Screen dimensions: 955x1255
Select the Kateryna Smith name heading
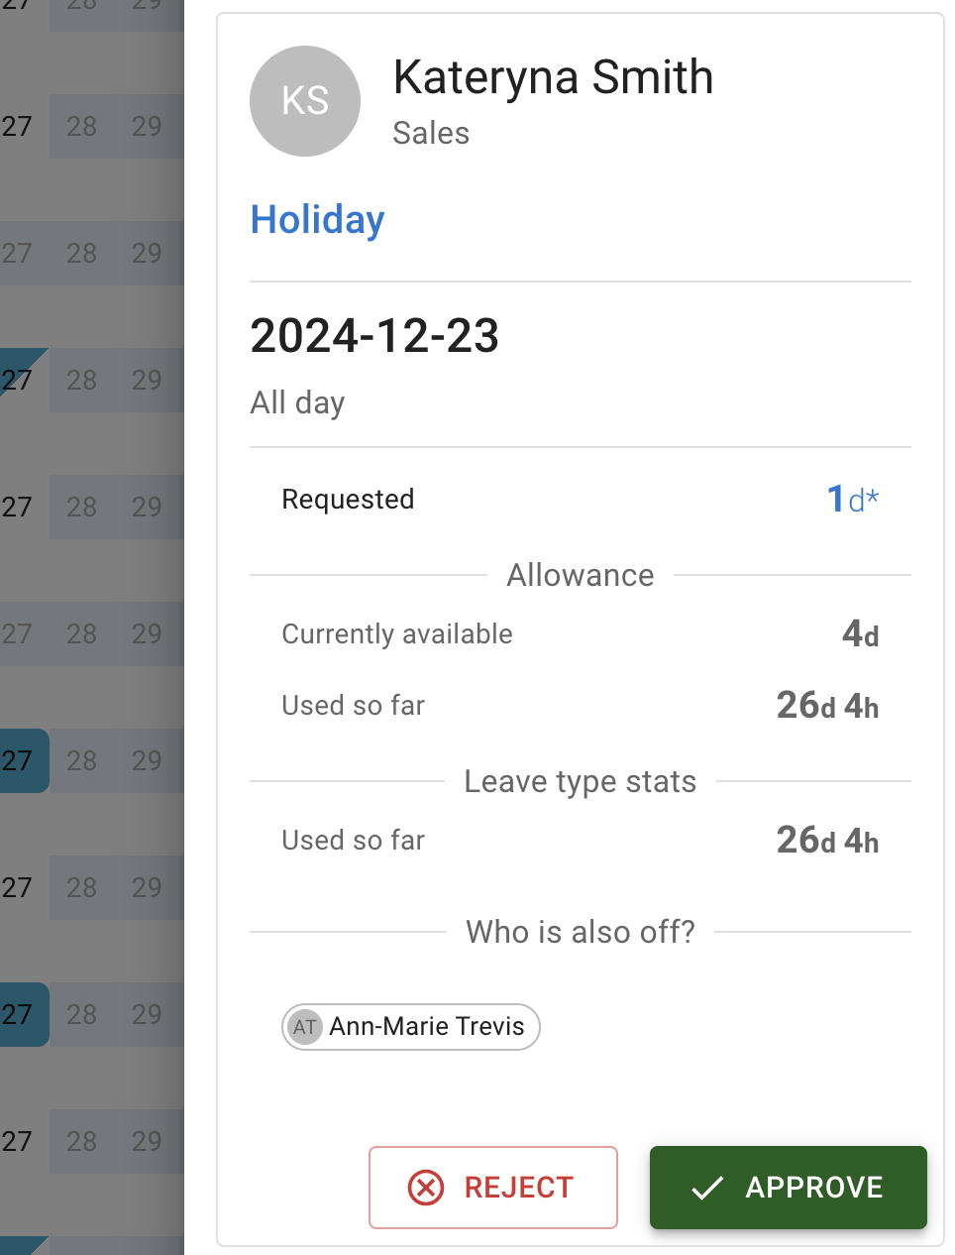(553, 77)
